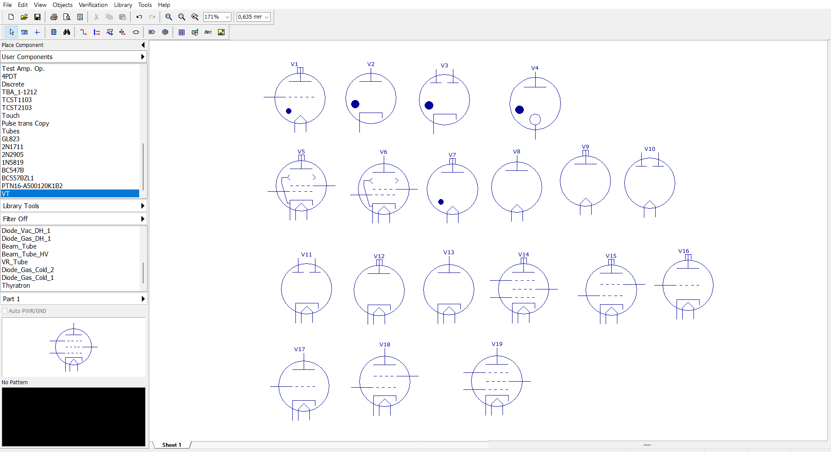The width and height of the screenshot is (831, 452).
Task: Select the Sheet 1 tab
Action: point(172,445)
